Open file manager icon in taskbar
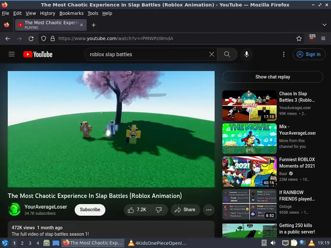This screenshot has height=248, width=331. click(47, 243)
